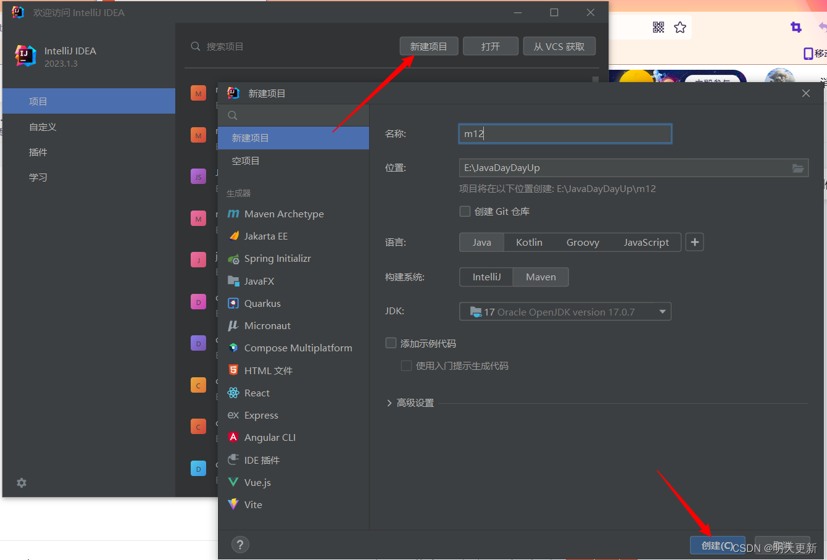Select the JavaFX generator icon

click(233, 281)
